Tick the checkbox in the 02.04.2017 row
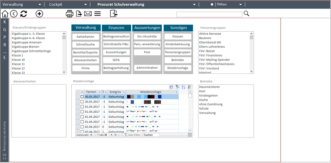This screenshot has height=163, width=331. coord(82,127)
